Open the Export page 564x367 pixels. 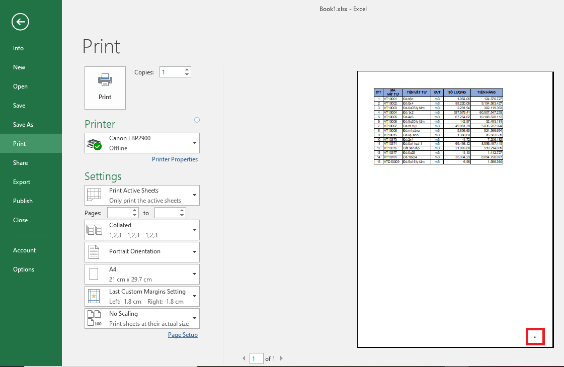click(31, 182)
